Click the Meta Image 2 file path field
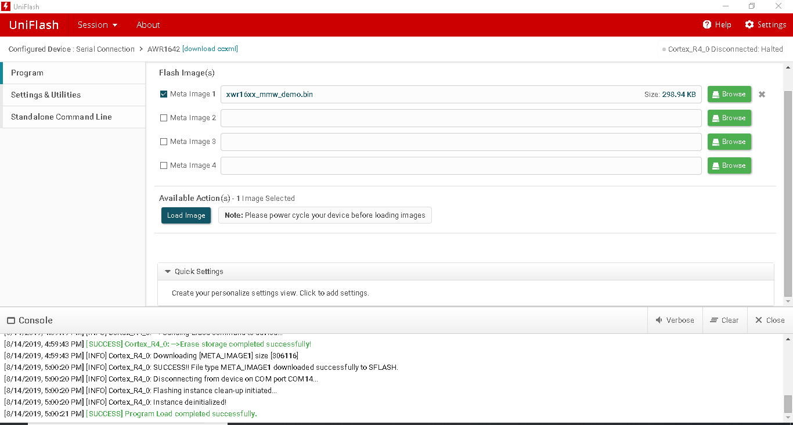Image resolution: width=793 pixels, height=425 pixels. (461, 118)
